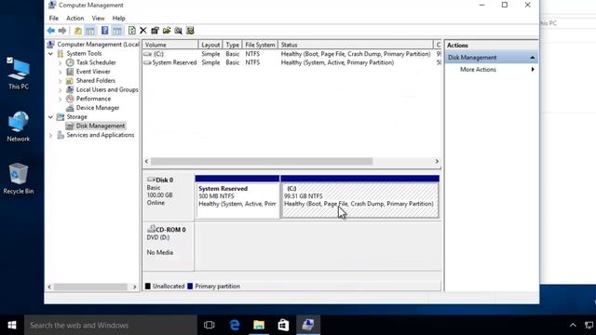The height and width of the screenshot is (335, 596).
Task: Collapse the Storage node
Action: pyautogui.click(x=50, y=117)
